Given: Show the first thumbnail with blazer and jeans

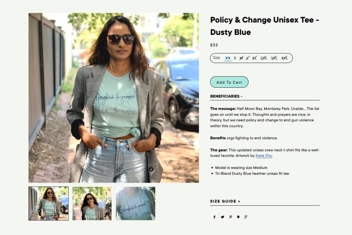Looking at the screenshot, I should (48, 203).
